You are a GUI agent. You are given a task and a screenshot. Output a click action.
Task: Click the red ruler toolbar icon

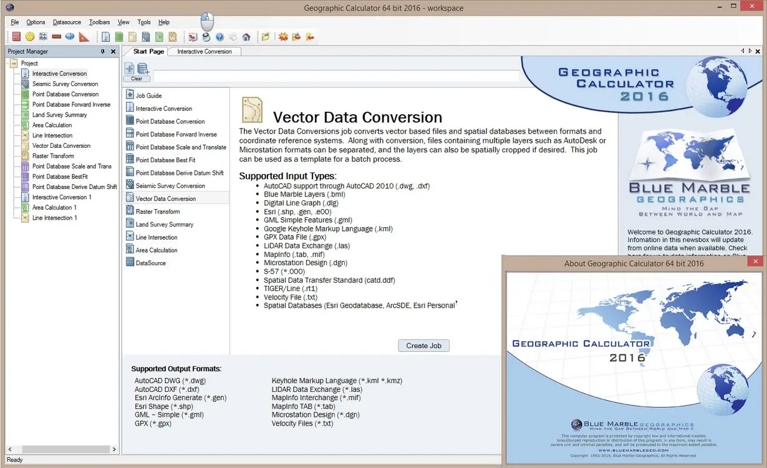tap(56, 37)
